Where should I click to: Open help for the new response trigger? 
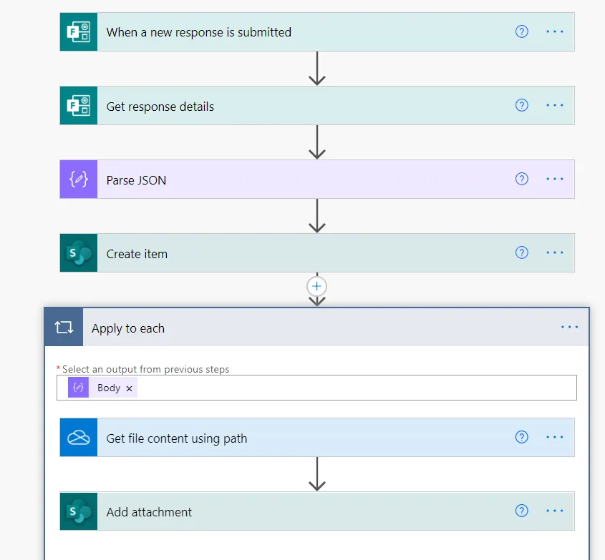[x=521, y=31]
